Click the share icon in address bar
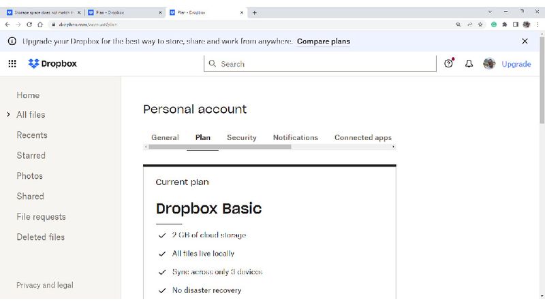 [x=469, y=24]
